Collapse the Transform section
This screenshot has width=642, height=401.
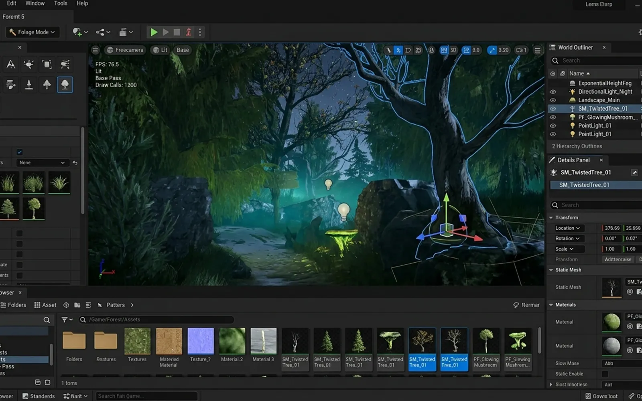coord(551,218)
